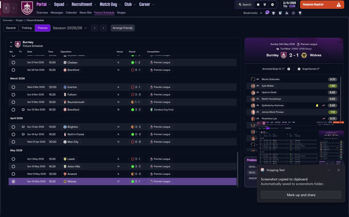Viewport: 349px width, 217px height.
Task: Expand the Squad menu dropdown
Action: [x=67, y=5]
